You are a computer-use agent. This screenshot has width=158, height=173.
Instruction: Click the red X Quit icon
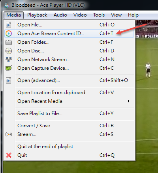[9, 155]
